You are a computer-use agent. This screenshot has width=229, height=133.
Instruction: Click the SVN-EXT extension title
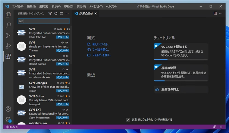[x=35, y=110]
